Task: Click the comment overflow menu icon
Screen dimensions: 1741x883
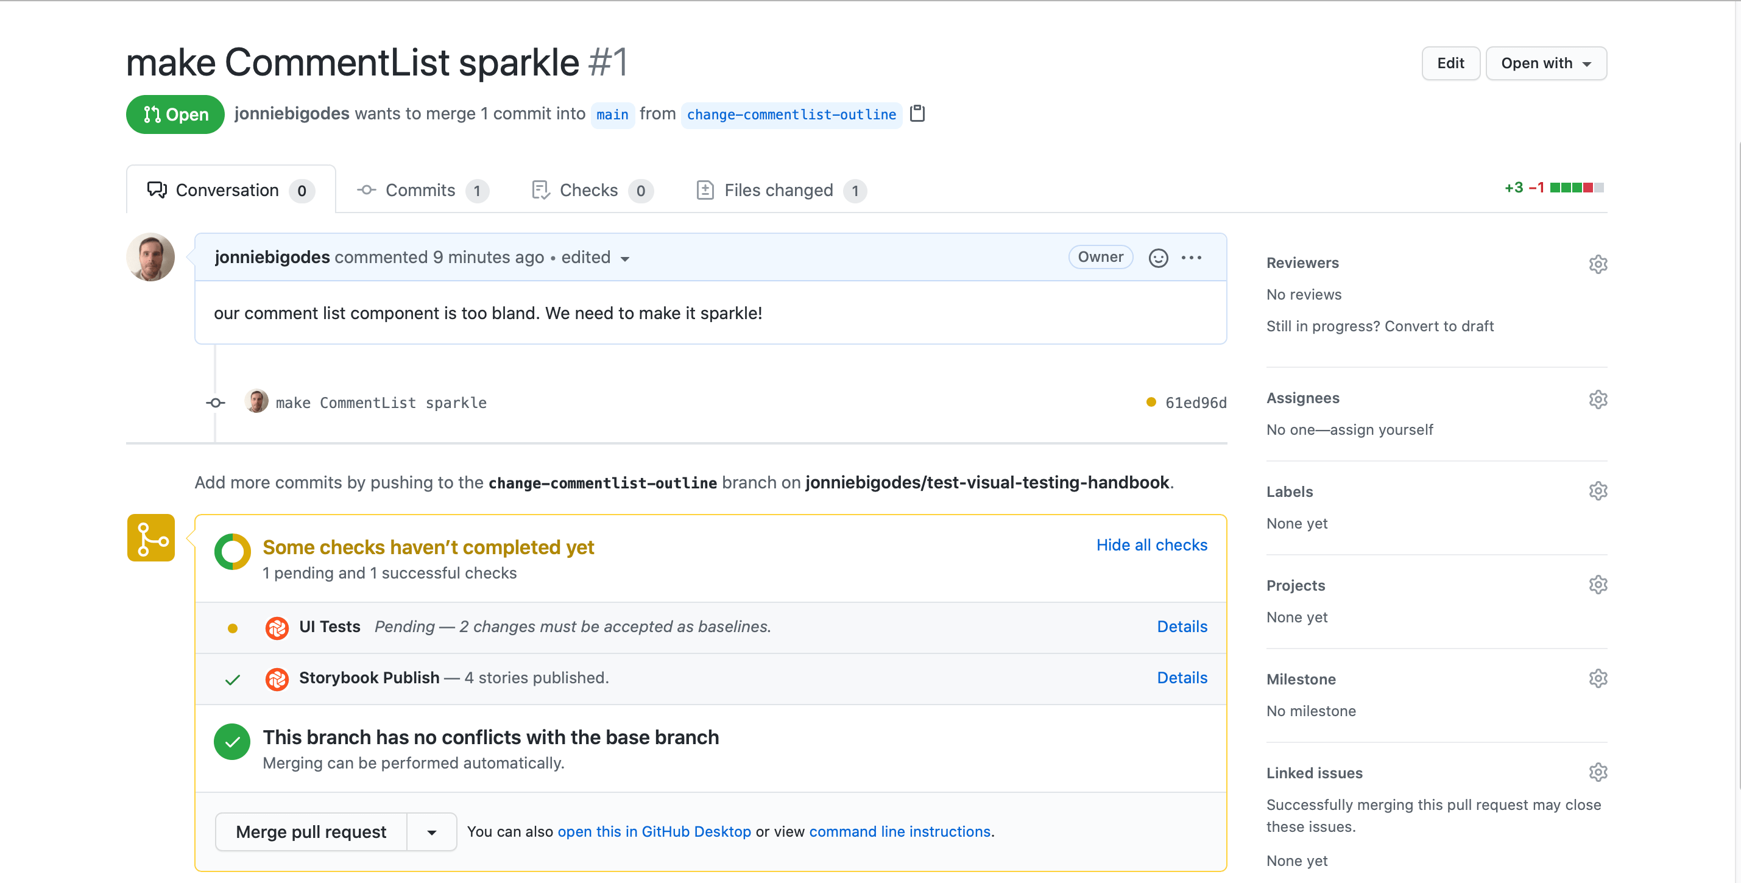Action: pos(1192,257)
